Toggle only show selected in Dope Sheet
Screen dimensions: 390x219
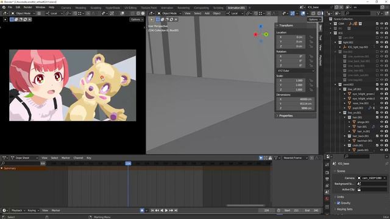[x=261, y=158]
